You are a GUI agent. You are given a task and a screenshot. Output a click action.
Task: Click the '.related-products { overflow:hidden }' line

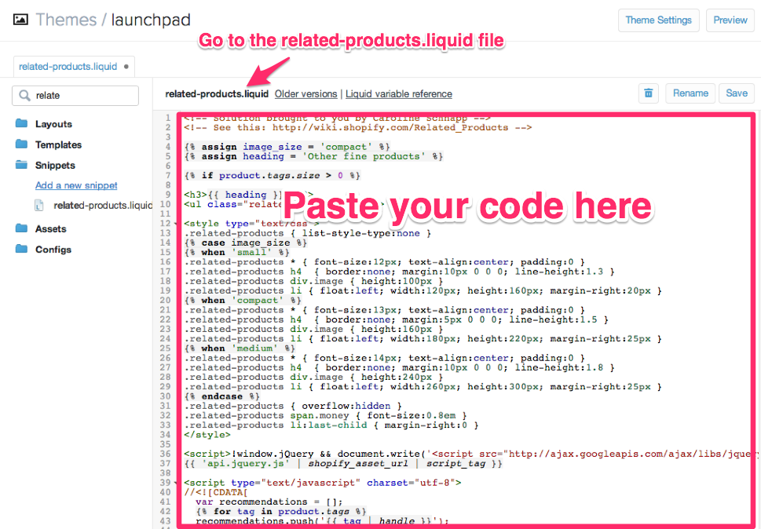tap(293, 407)
